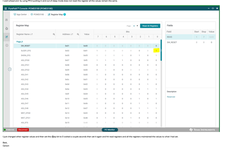Select the SHDN_CFG register row
This screenshot has width=248, height=149.
[x=87, y=55]
